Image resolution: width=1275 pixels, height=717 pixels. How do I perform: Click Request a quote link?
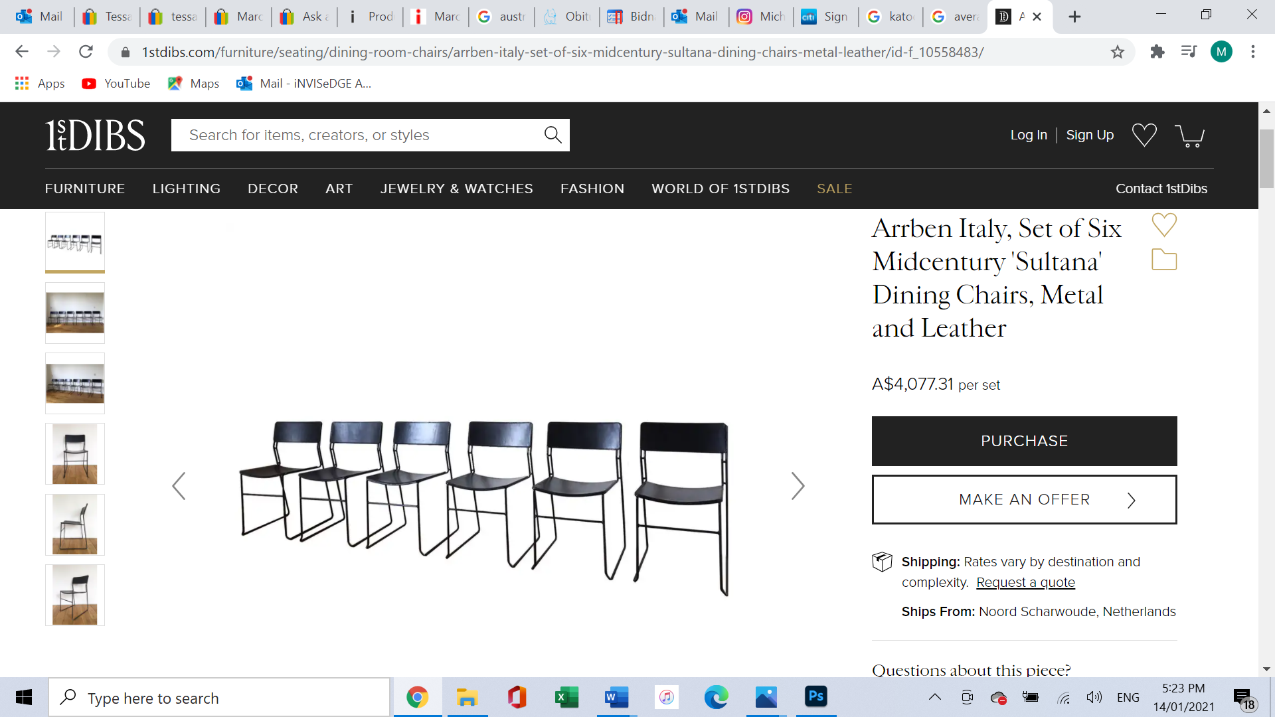(x=1025, y=582)
